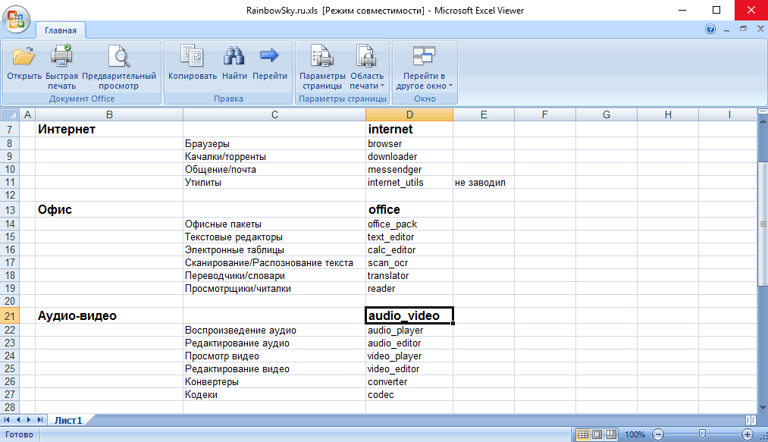Select cell Аудио-видео

pos(109,315)
